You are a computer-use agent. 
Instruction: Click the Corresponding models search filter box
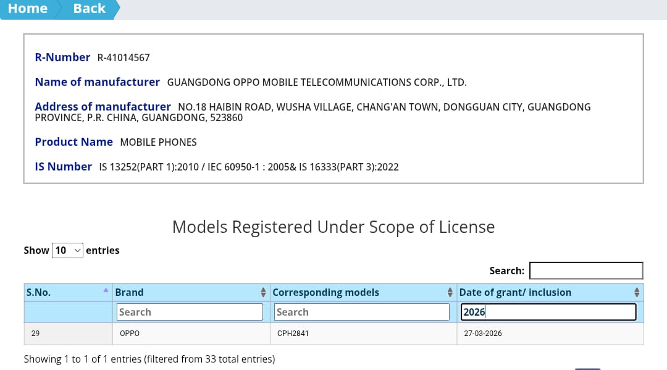361,311
